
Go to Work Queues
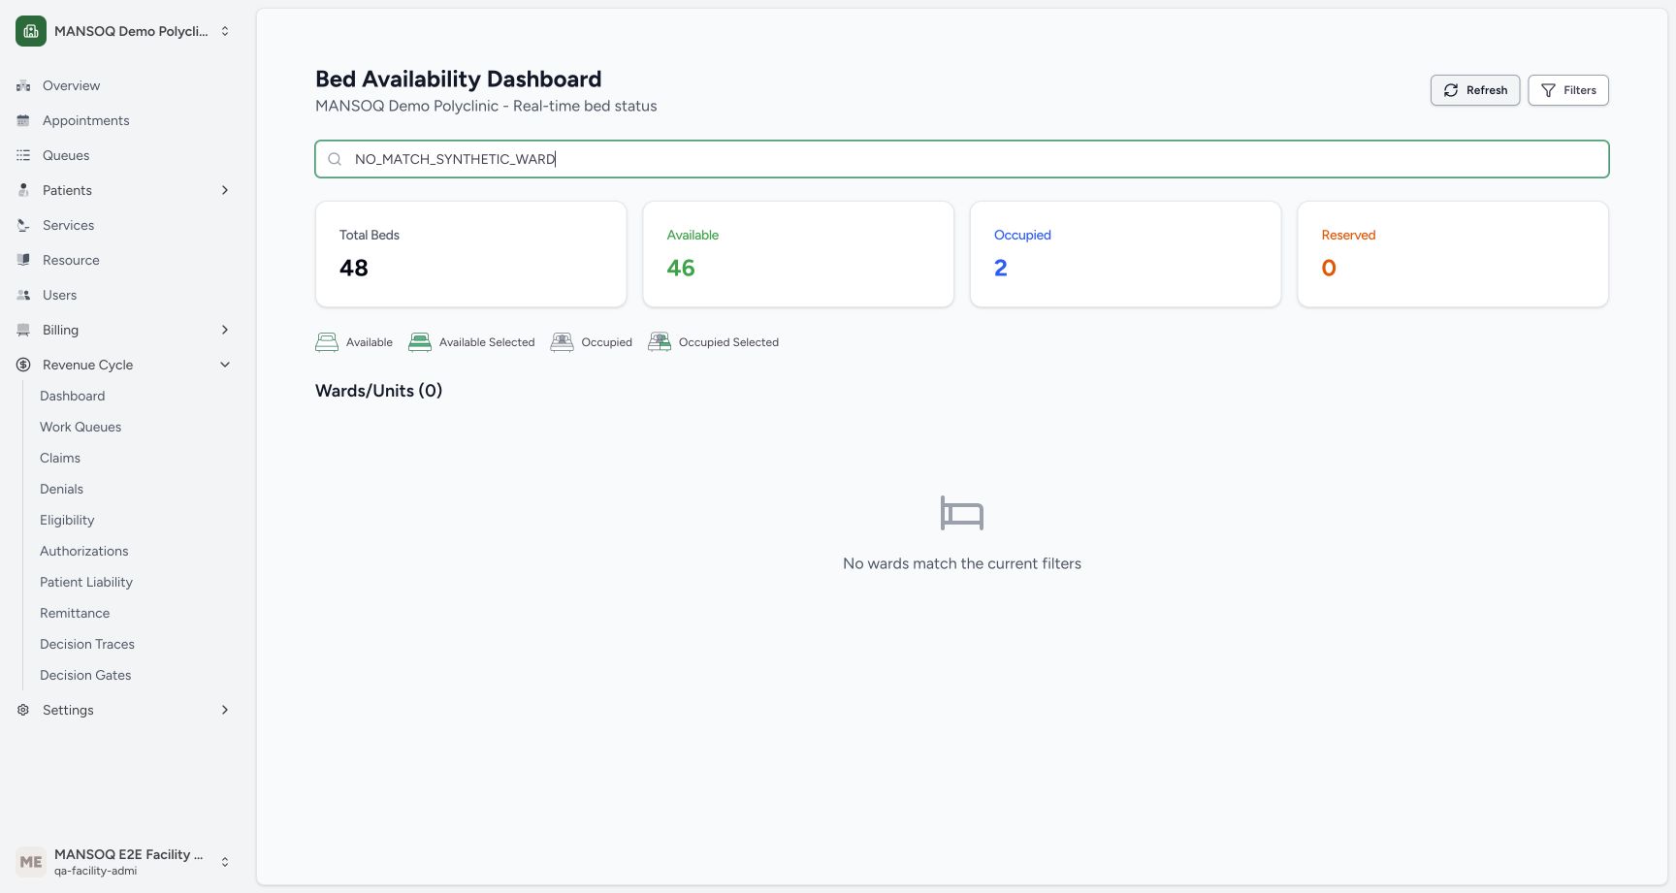click(81, 427)
